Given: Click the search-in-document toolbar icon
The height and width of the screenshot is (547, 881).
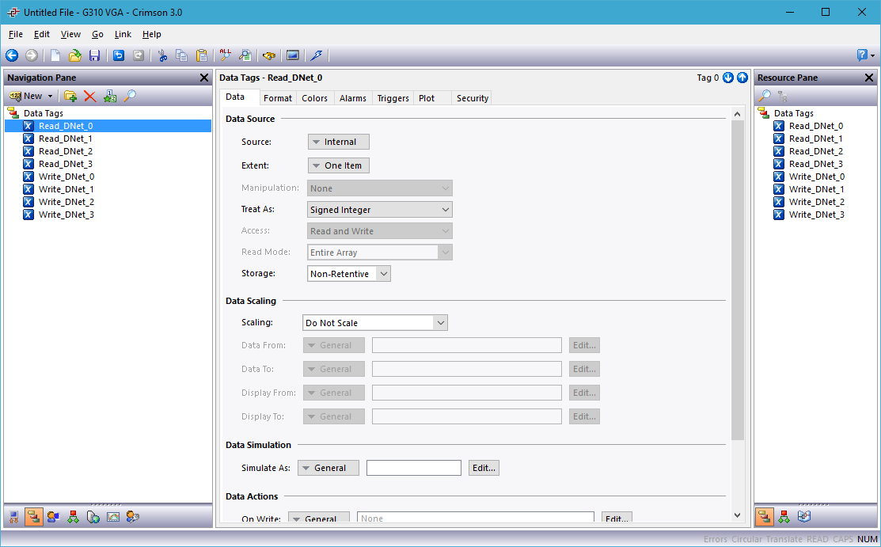Looking at the screenshot, I should tap(245, 55).
